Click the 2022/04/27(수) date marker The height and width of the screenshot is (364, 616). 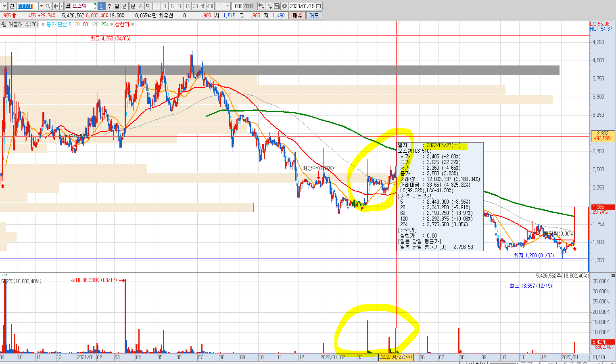[x=396, y=357]
